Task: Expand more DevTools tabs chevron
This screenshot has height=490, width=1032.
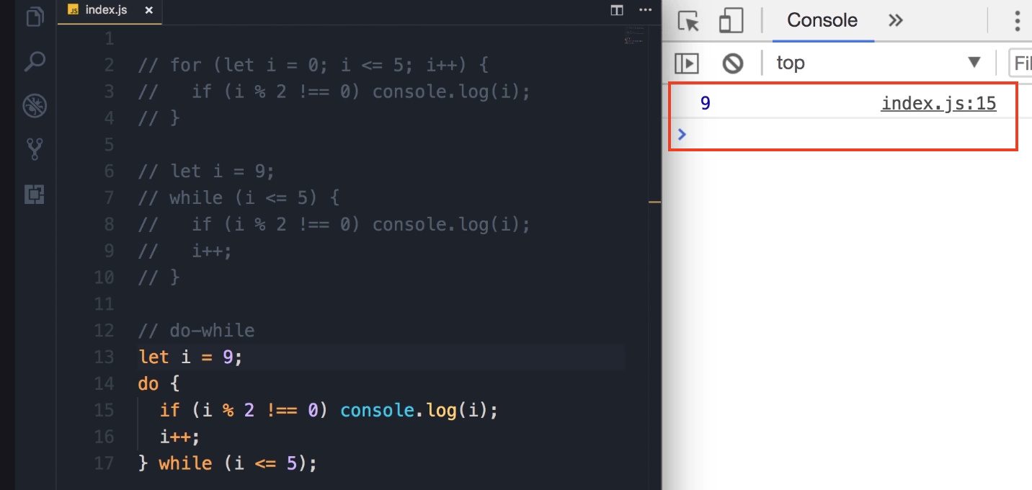Action: click(x=896, y=20)
